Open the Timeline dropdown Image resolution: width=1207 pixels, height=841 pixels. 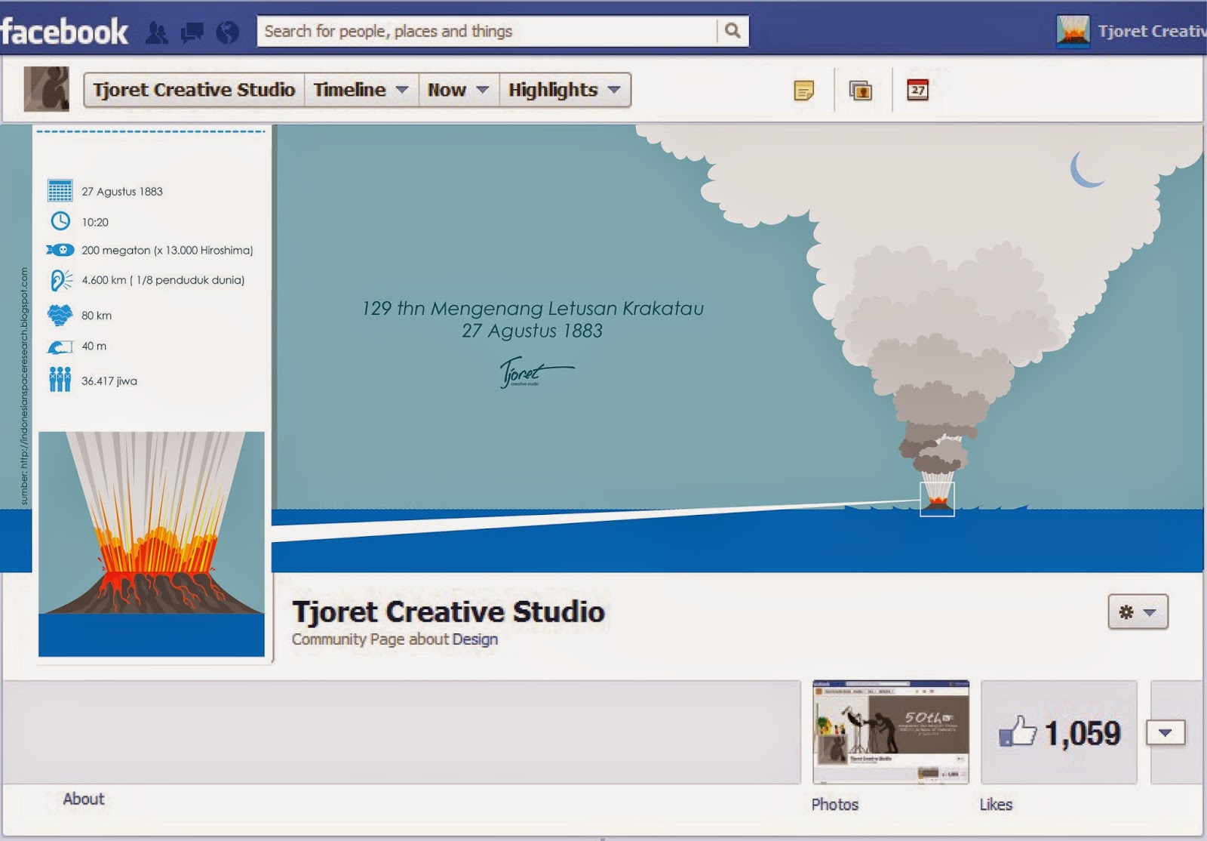[361, 90]
